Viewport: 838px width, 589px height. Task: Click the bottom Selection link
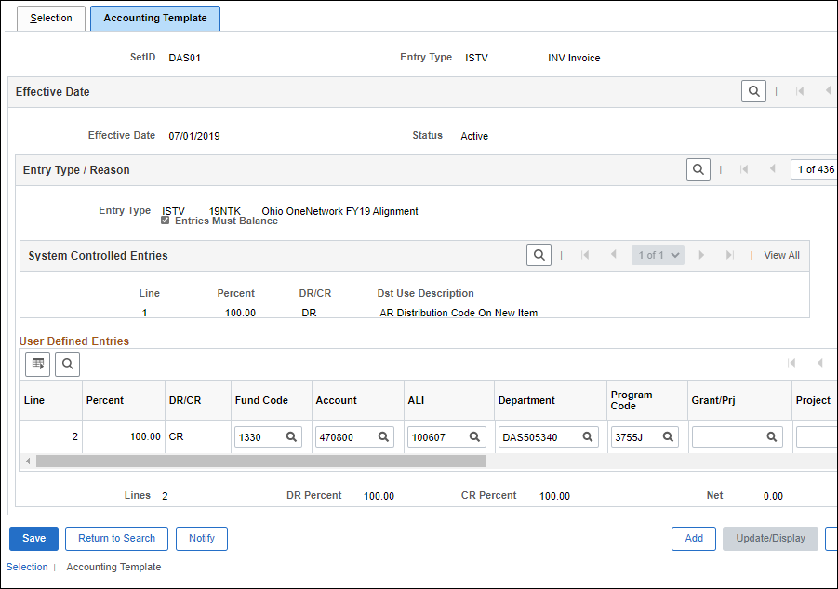[27, 567]
